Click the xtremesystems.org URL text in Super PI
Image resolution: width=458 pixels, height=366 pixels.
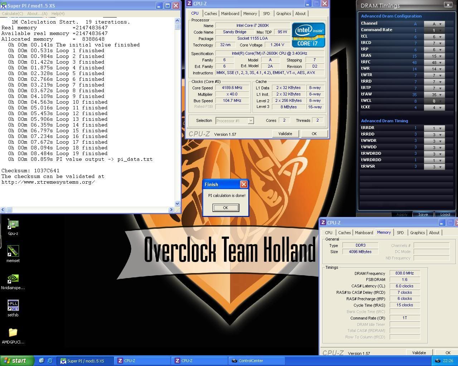[x=48, y=182]
